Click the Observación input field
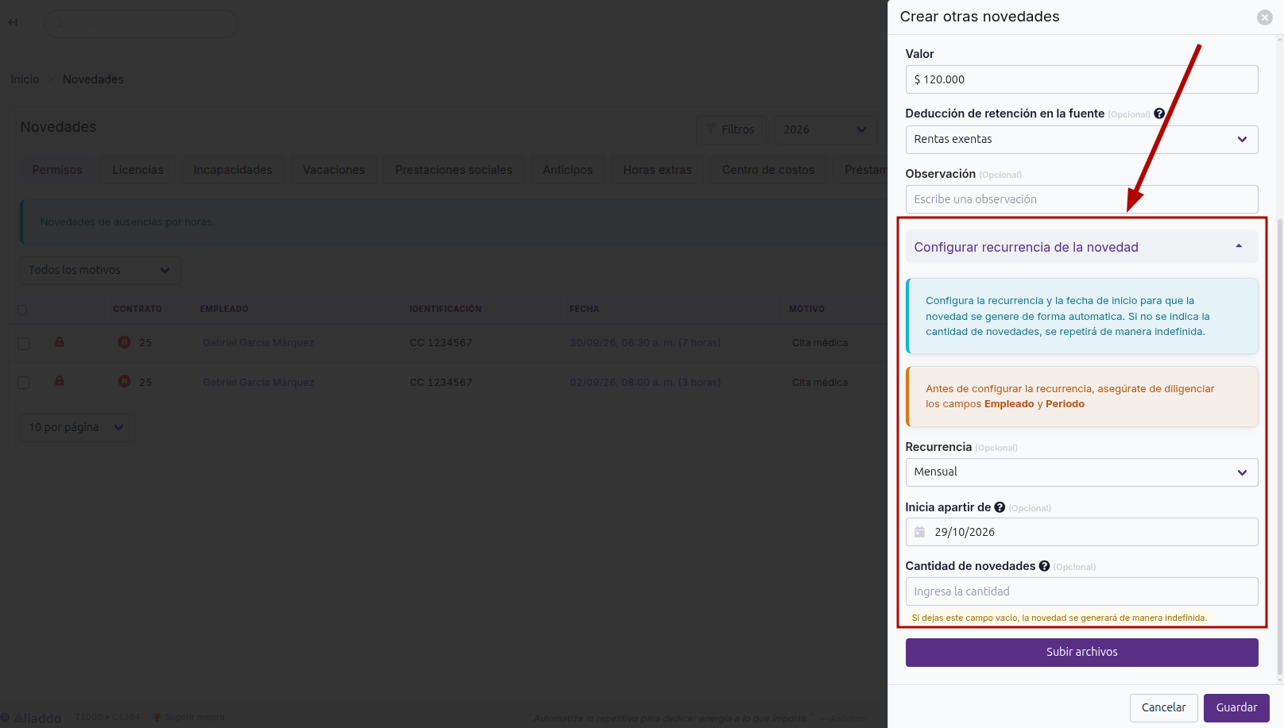 (1081, 199)
